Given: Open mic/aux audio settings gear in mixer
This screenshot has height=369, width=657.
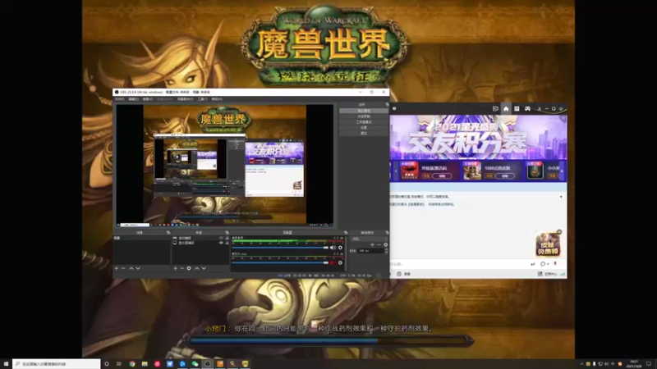Looking at the screenshot, I should click(x=340, y=262).
